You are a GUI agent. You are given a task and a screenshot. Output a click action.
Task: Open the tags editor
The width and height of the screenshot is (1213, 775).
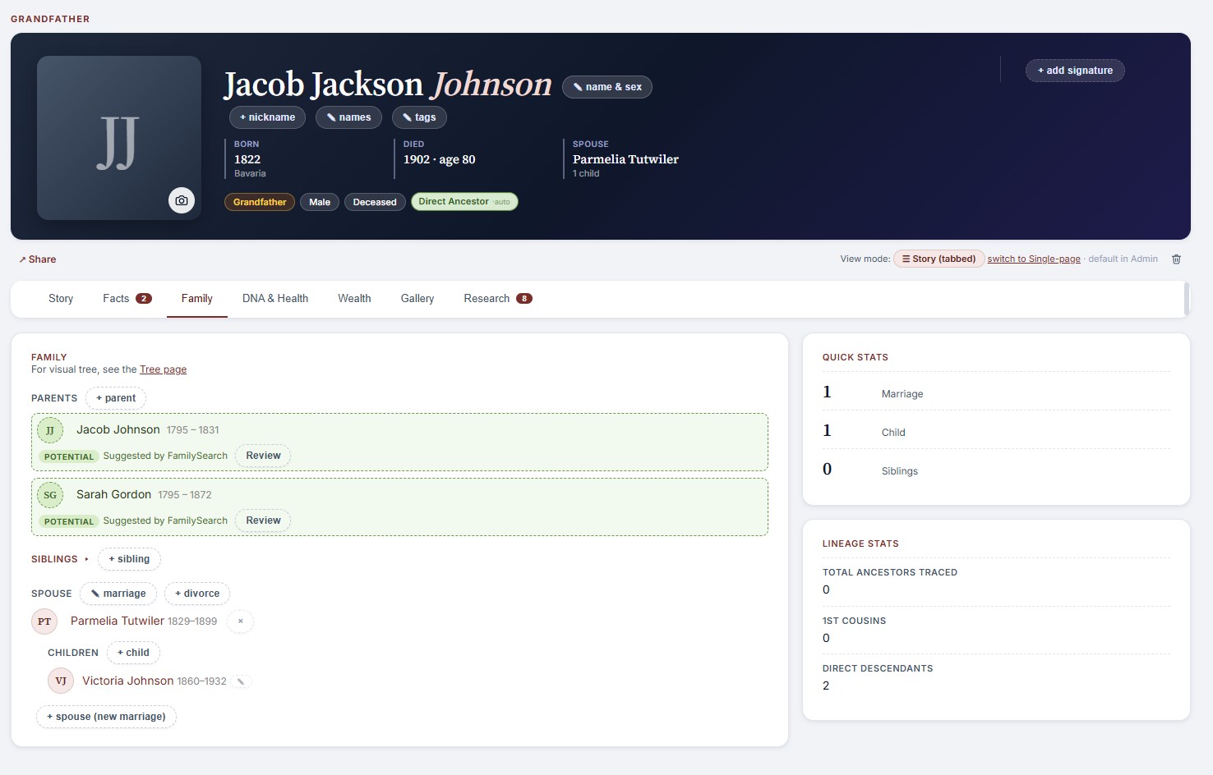419,117
